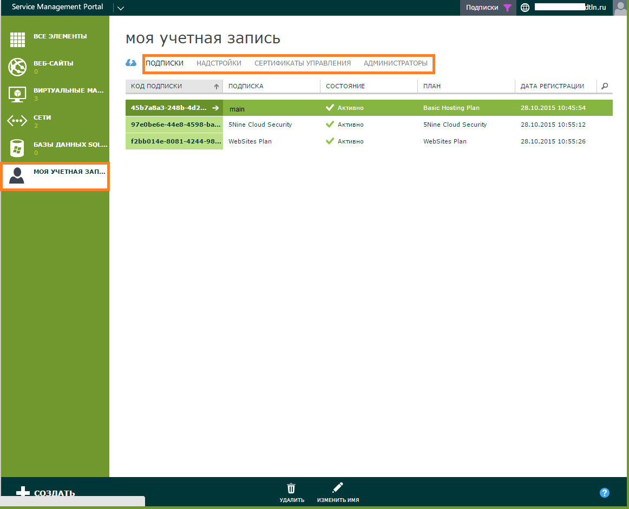Expand the Service Management Portal dropdown chevron
The image size is (629, 509).
point(120,8)
